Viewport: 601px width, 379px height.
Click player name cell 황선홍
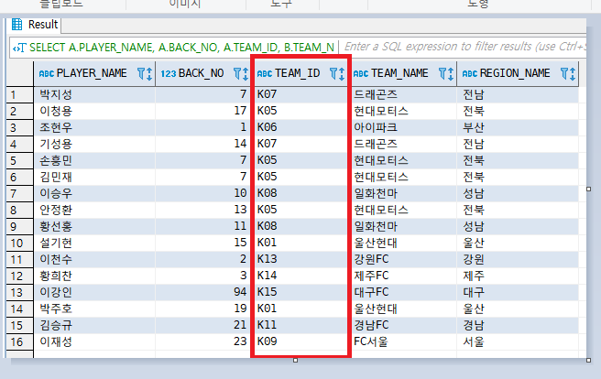pos(94,226)
